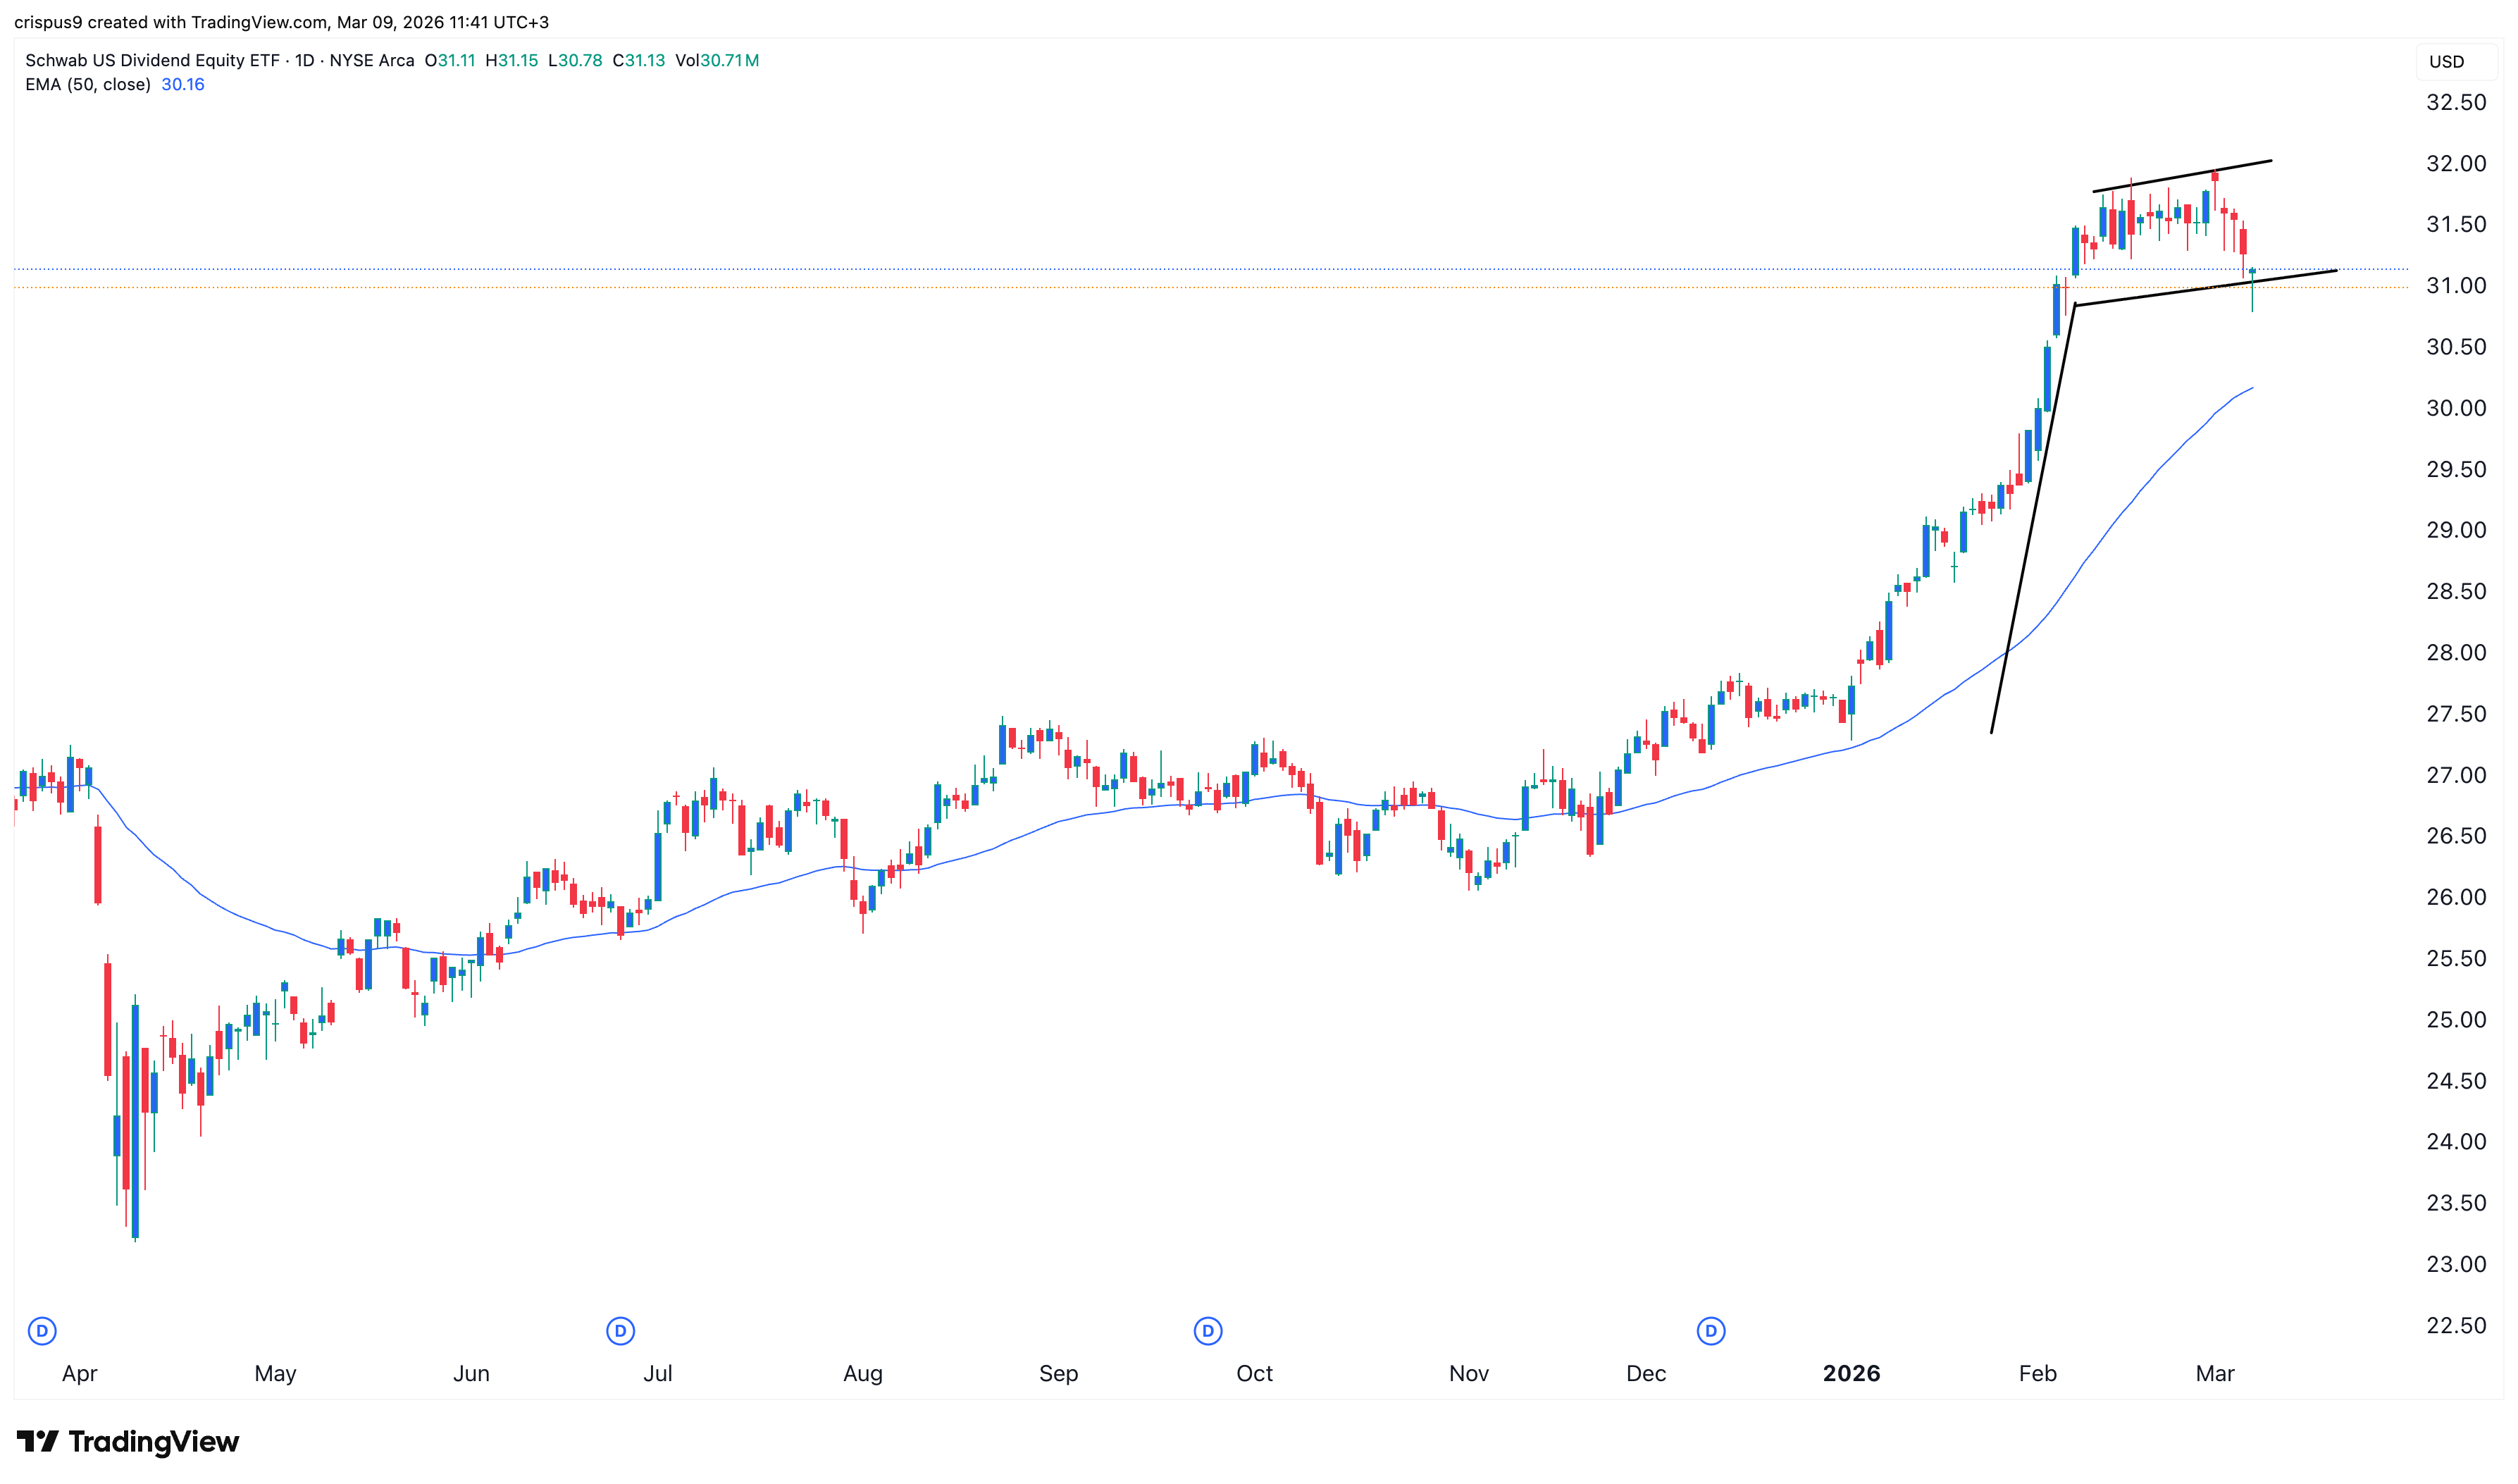Click the dividend D marker before July
This screenshot has width=2518, height=1484.
pos(621,1331)
